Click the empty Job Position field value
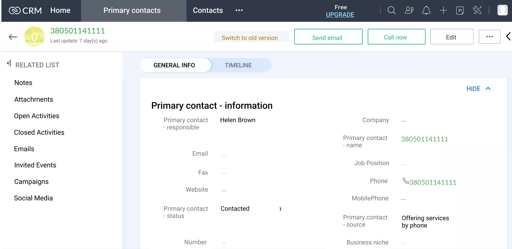This screenshot has height=249, width=512. coord(403,165)
